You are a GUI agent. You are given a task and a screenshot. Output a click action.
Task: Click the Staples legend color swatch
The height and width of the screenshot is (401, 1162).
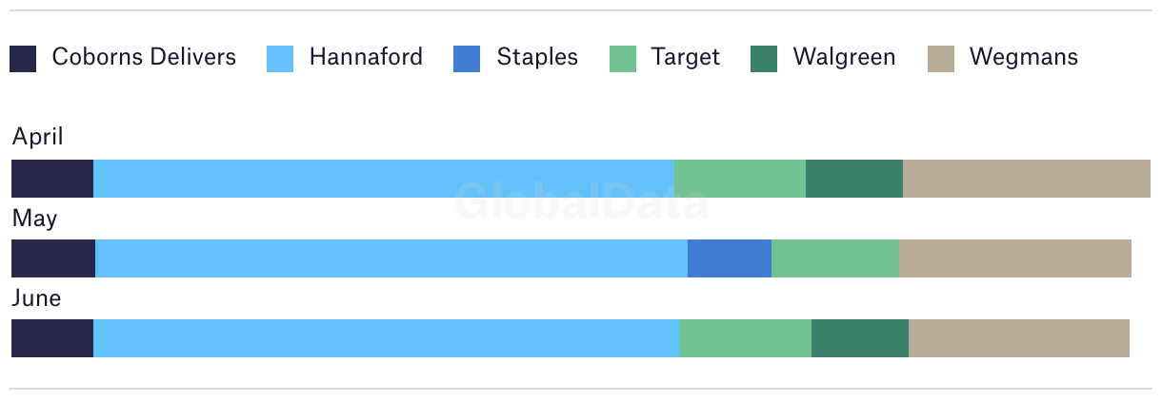pyautogui.click(x=468, y=59)
